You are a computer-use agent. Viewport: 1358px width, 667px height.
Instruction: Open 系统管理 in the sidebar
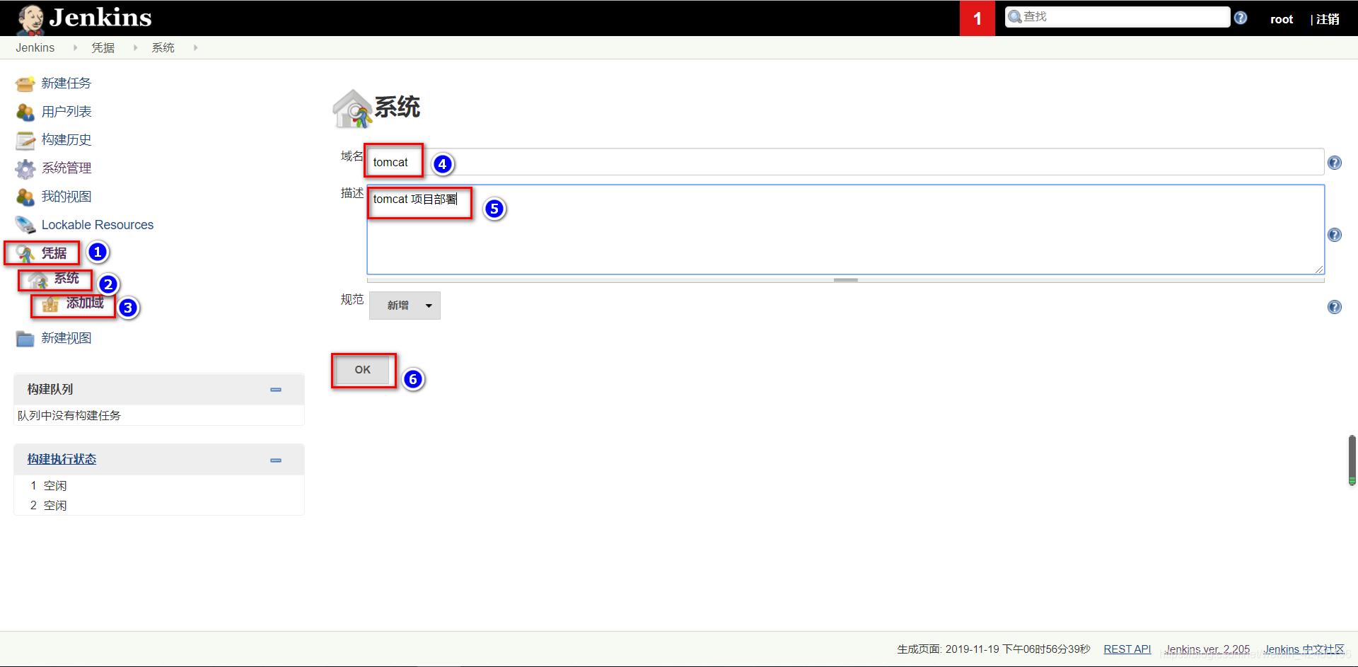66,168
